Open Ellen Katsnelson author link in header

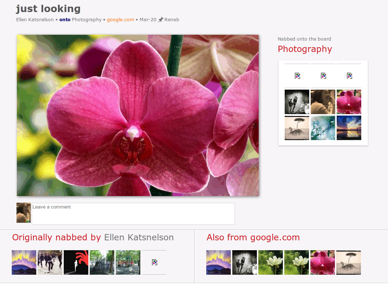tap(35, 19)
